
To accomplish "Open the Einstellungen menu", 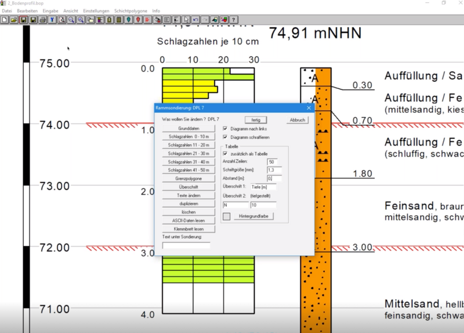I will 96,11.
